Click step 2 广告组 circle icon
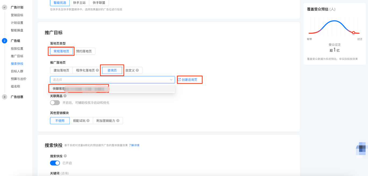The width and height of the screenshot is (368, 176). pos(4,41)
